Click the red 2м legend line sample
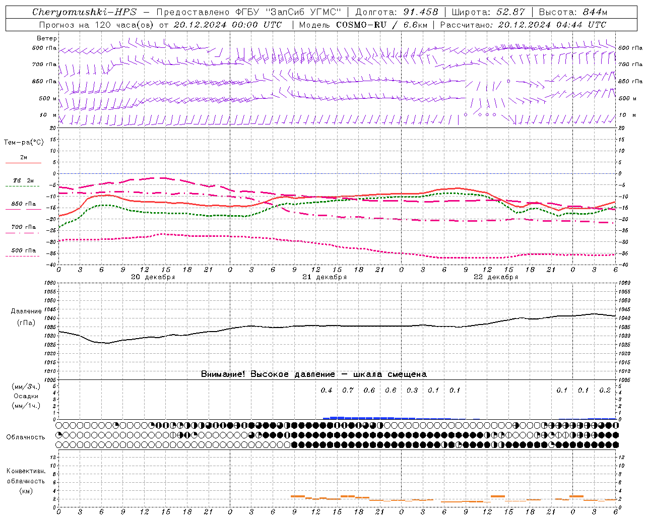645x516 pixels. [x=23, y=163]
